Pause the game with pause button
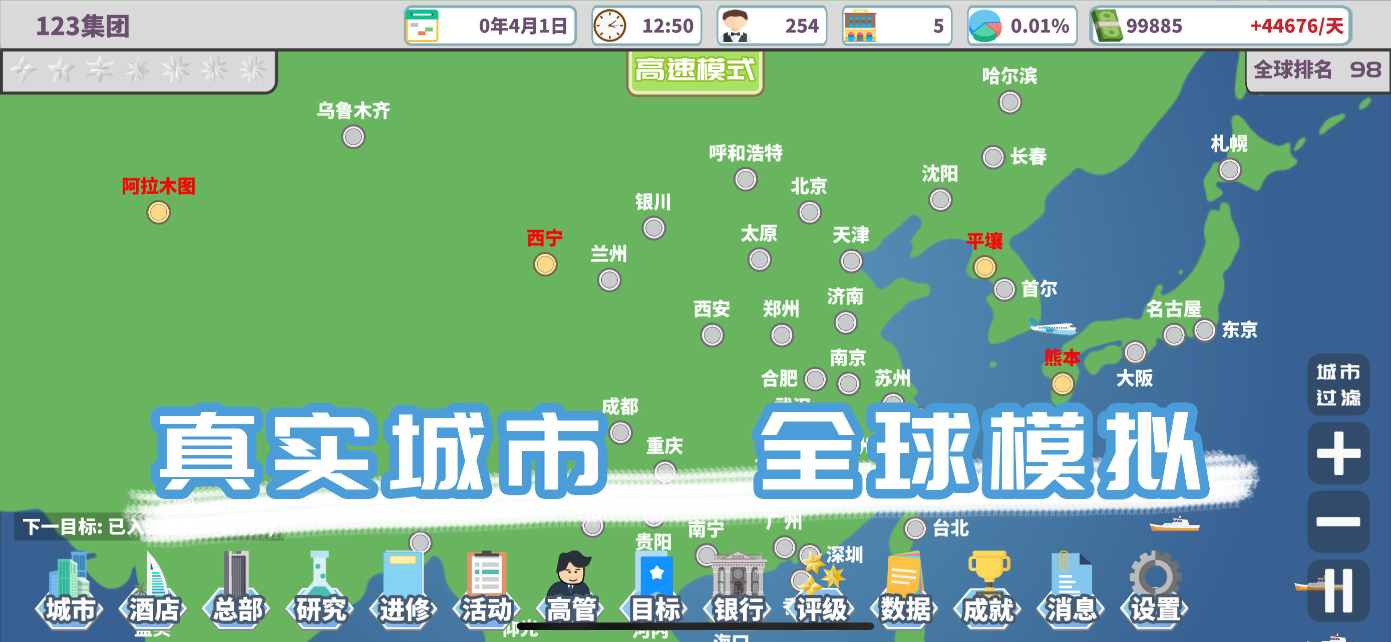This screenshot has width=1391, height=642. [x=1338, y=590]
